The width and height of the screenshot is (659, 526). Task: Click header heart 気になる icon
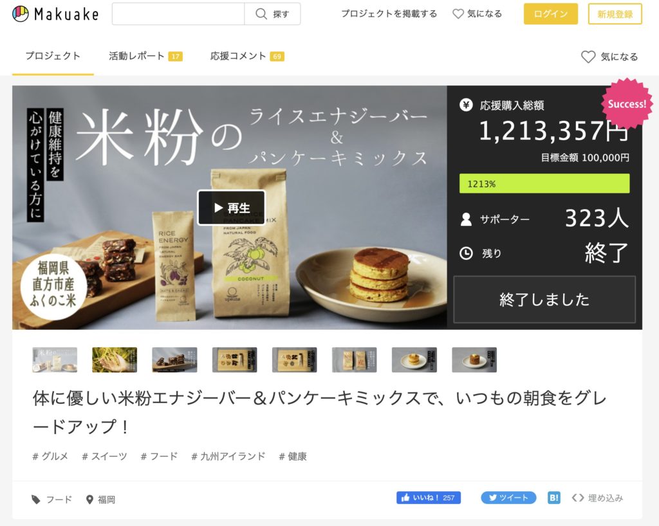click(458, 14)
